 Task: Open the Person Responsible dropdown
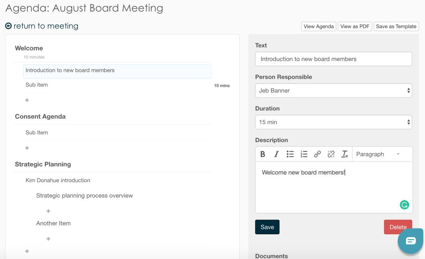(333, 90)
